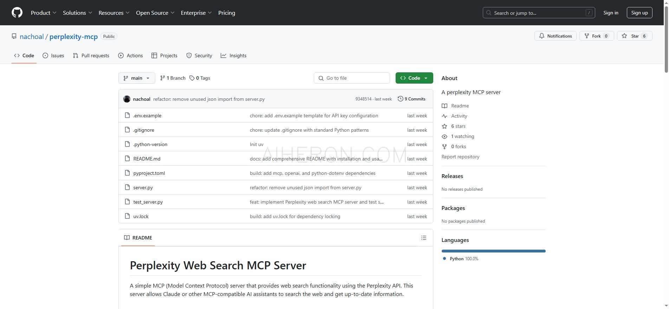Open the Packages section heading
This screenshot has width=669, height=309.
453,208
